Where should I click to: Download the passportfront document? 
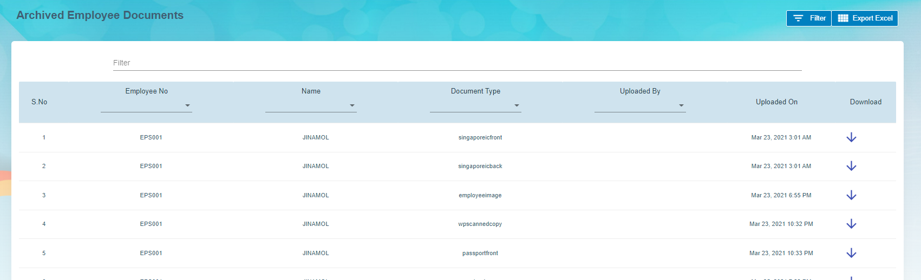[851, 253]
